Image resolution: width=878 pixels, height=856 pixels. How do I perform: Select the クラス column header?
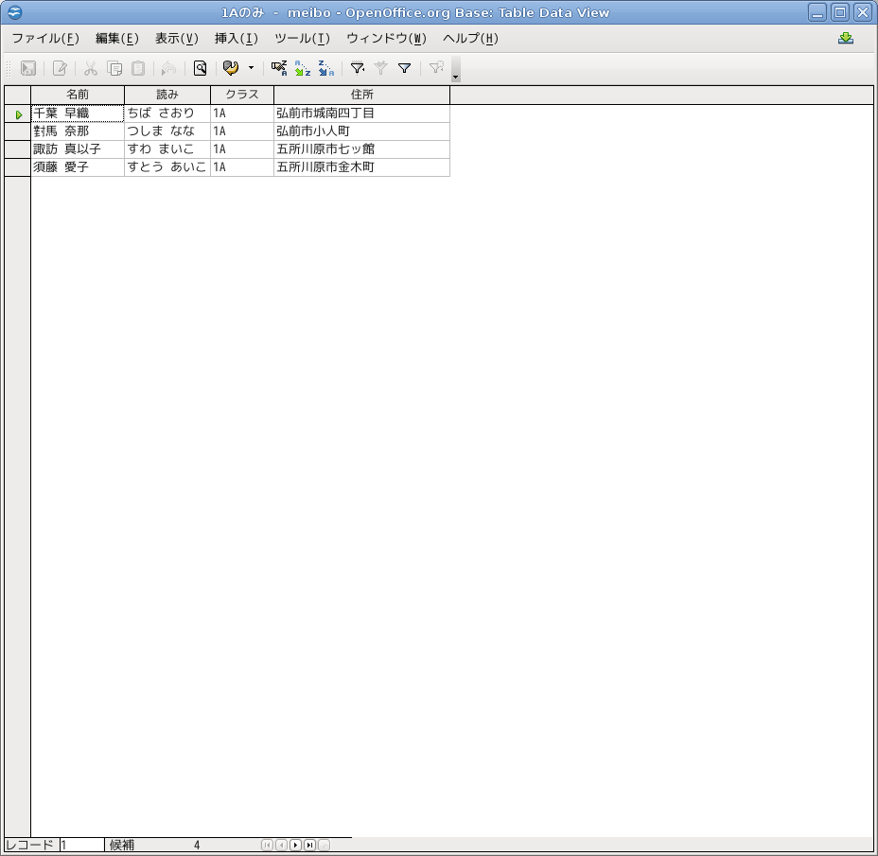tap(242, 95)
